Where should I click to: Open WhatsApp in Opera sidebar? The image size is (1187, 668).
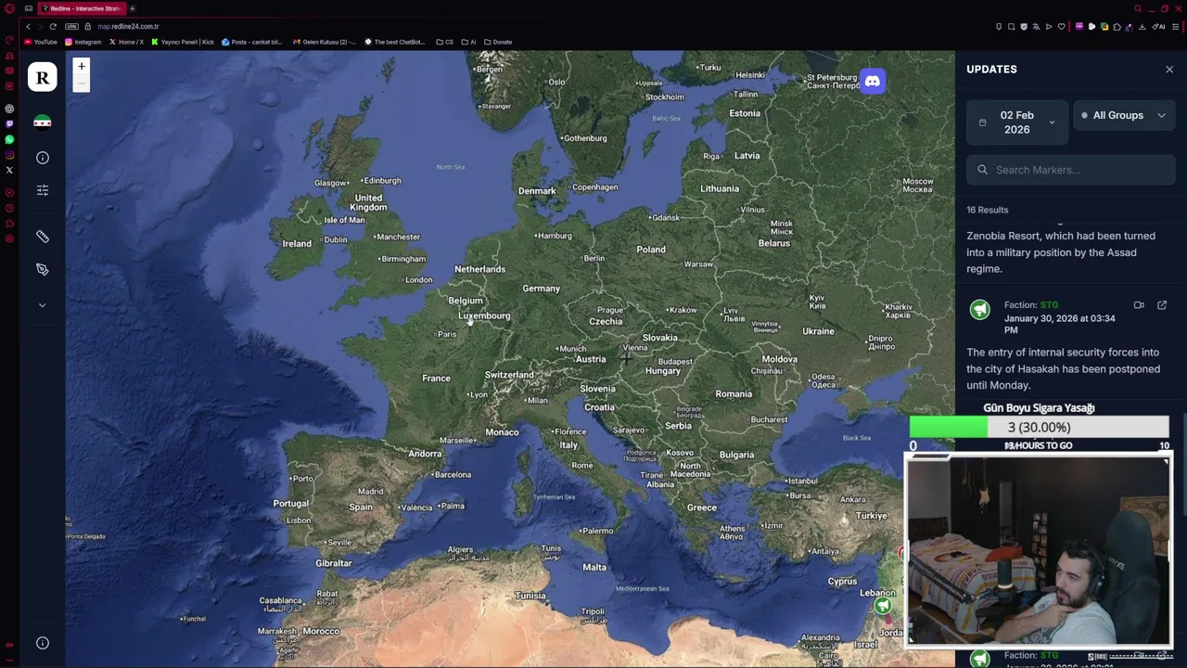tap(9, 139)
